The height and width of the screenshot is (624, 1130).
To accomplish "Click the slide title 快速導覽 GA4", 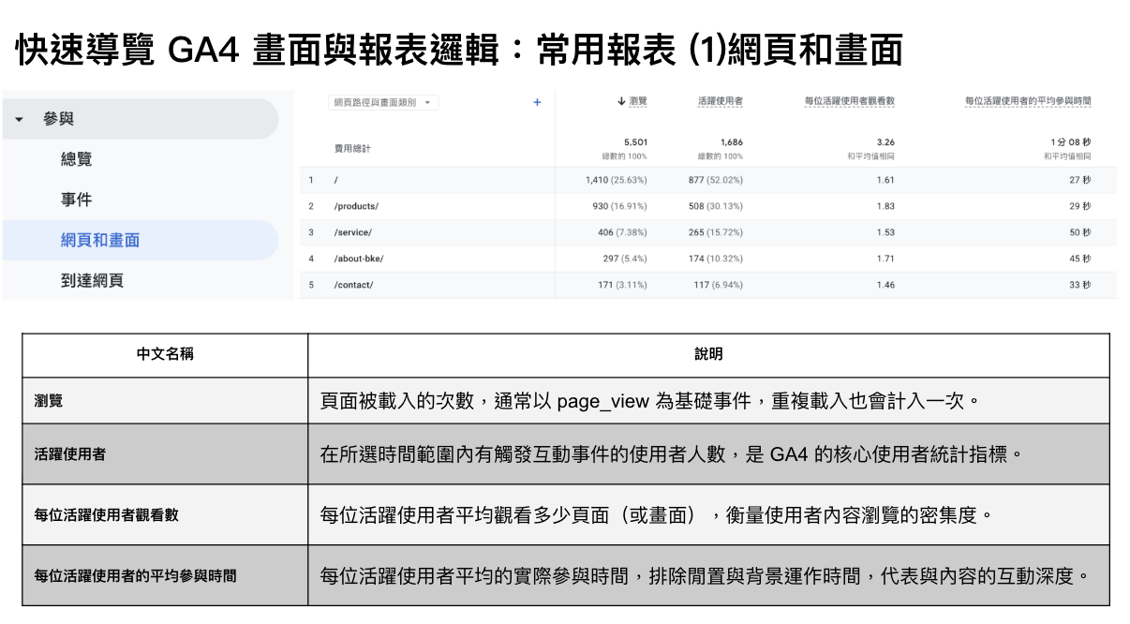I will [459, 51].
